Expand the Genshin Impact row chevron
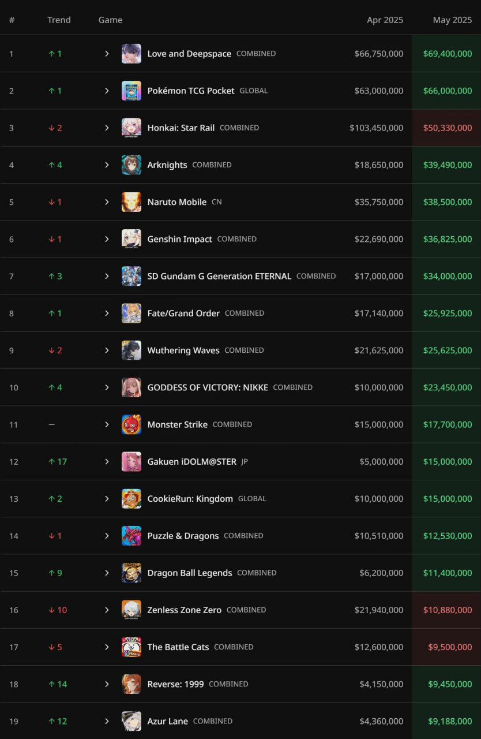481x739 pixels. click(107, 239)
